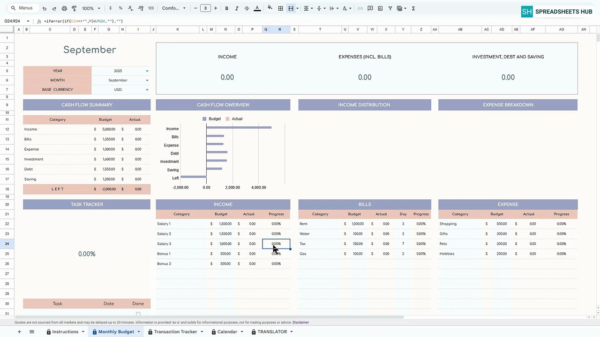Screen dimensions: 600x337
Task: Decrease decimal places
Action: (x=130, y=8)
